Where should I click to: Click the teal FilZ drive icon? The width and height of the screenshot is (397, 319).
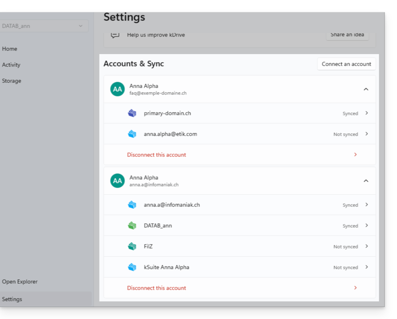(x=132, y=246)
